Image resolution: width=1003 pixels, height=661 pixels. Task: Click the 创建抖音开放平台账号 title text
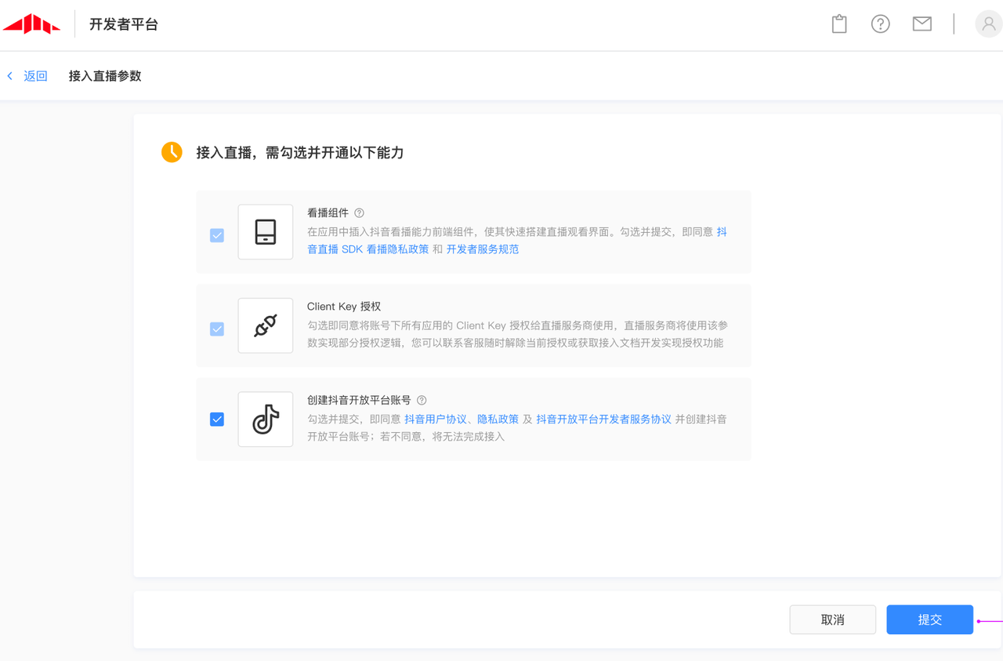coord(359,400)
